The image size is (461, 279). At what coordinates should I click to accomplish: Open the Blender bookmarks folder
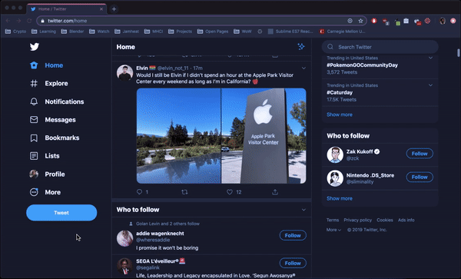coord(72,32)
